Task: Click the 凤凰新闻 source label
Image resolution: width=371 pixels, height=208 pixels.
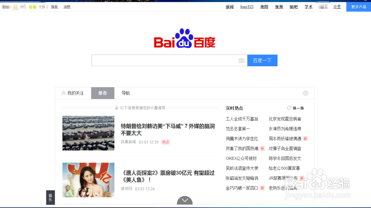Action: click(x=128, y=142)
